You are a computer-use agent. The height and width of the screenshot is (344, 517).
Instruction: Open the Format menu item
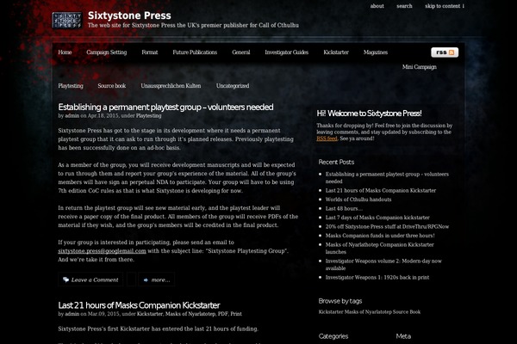tap(150, 52)
